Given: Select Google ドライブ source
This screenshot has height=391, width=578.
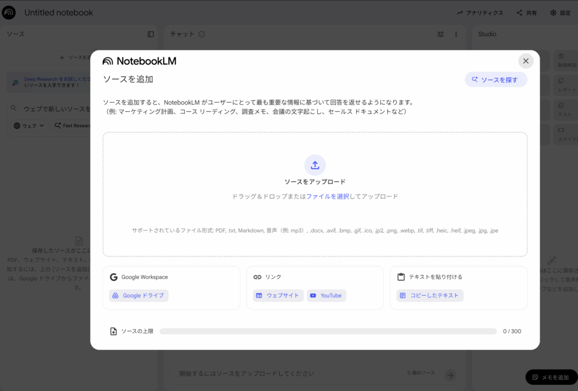Looking at the screenshot, I should click(x=139, y=296).
